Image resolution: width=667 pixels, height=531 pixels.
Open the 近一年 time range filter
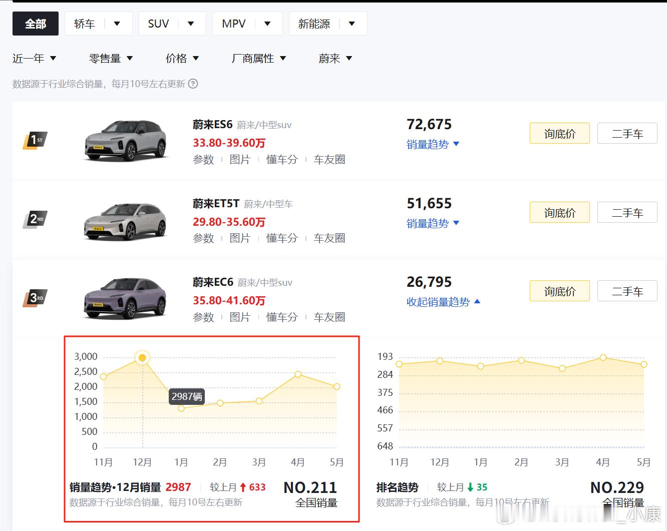(x=35, y=59)
